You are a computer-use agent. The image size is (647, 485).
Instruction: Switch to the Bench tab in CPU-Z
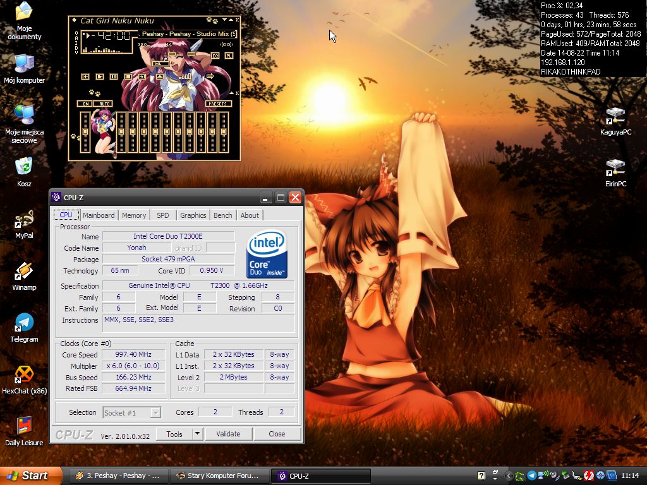[223, 215]
